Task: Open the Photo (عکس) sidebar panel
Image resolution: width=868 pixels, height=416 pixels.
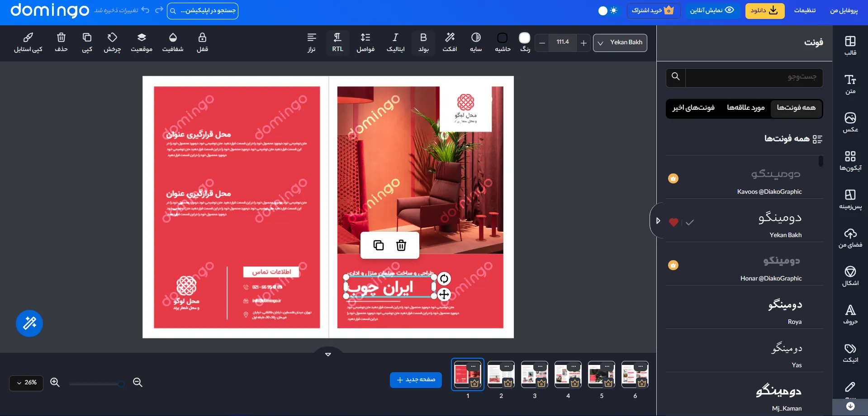Action: tap(850, 122)
